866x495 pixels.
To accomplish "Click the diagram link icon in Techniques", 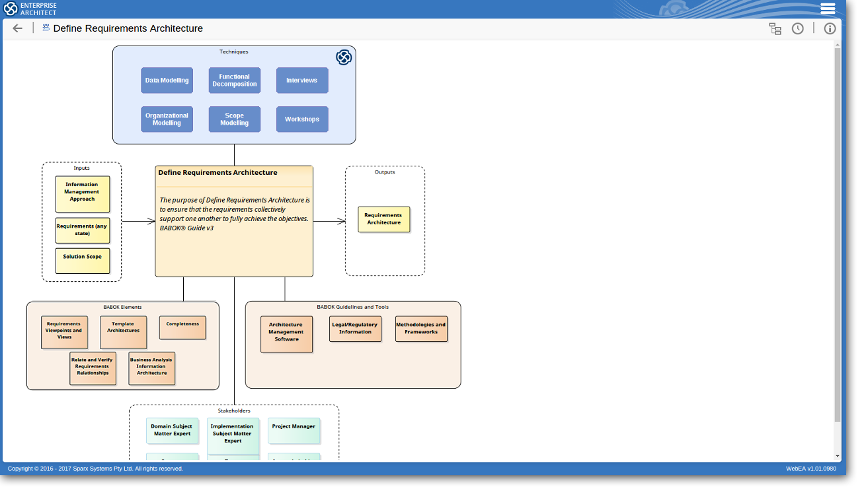I will click(x=344, y=57).
